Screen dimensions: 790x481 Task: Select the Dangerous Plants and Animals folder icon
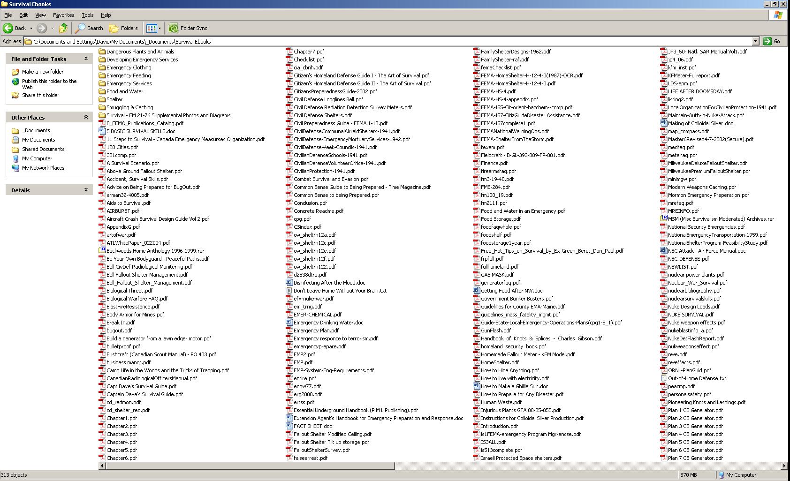102,52
